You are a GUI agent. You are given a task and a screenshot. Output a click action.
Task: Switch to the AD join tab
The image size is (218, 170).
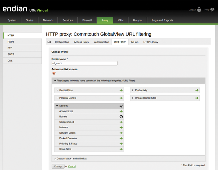point(134,42)
